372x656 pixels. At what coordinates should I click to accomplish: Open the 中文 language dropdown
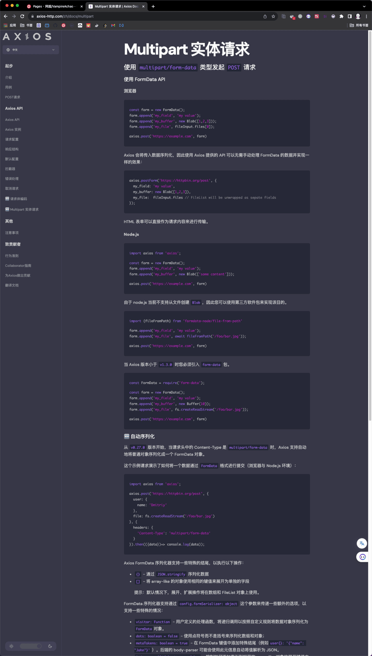tap(31, 50)
